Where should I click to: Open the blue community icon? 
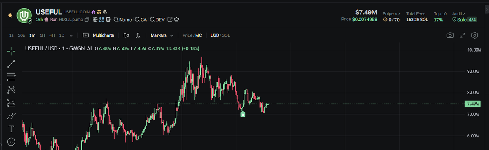101,19
